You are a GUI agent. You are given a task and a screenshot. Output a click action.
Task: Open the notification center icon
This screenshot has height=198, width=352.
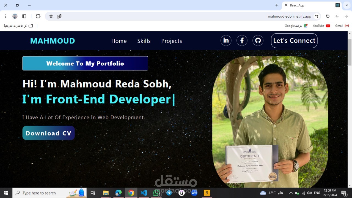[x=344, y=193]
